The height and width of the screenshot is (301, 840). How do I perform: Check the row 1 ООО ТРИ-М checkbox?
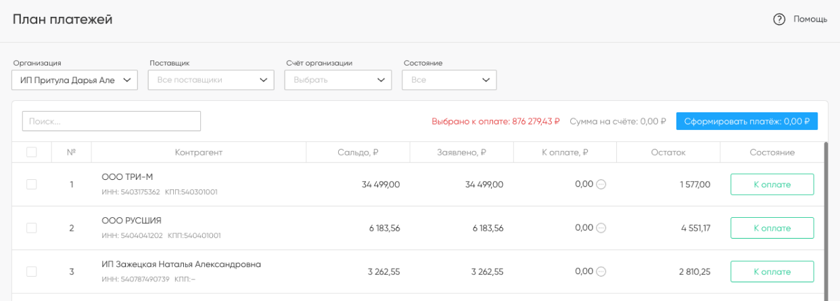31,184
